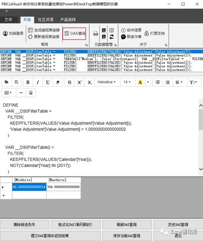
Task: Click the eraser clear formatting icon
Action: (x=58, y=82)
